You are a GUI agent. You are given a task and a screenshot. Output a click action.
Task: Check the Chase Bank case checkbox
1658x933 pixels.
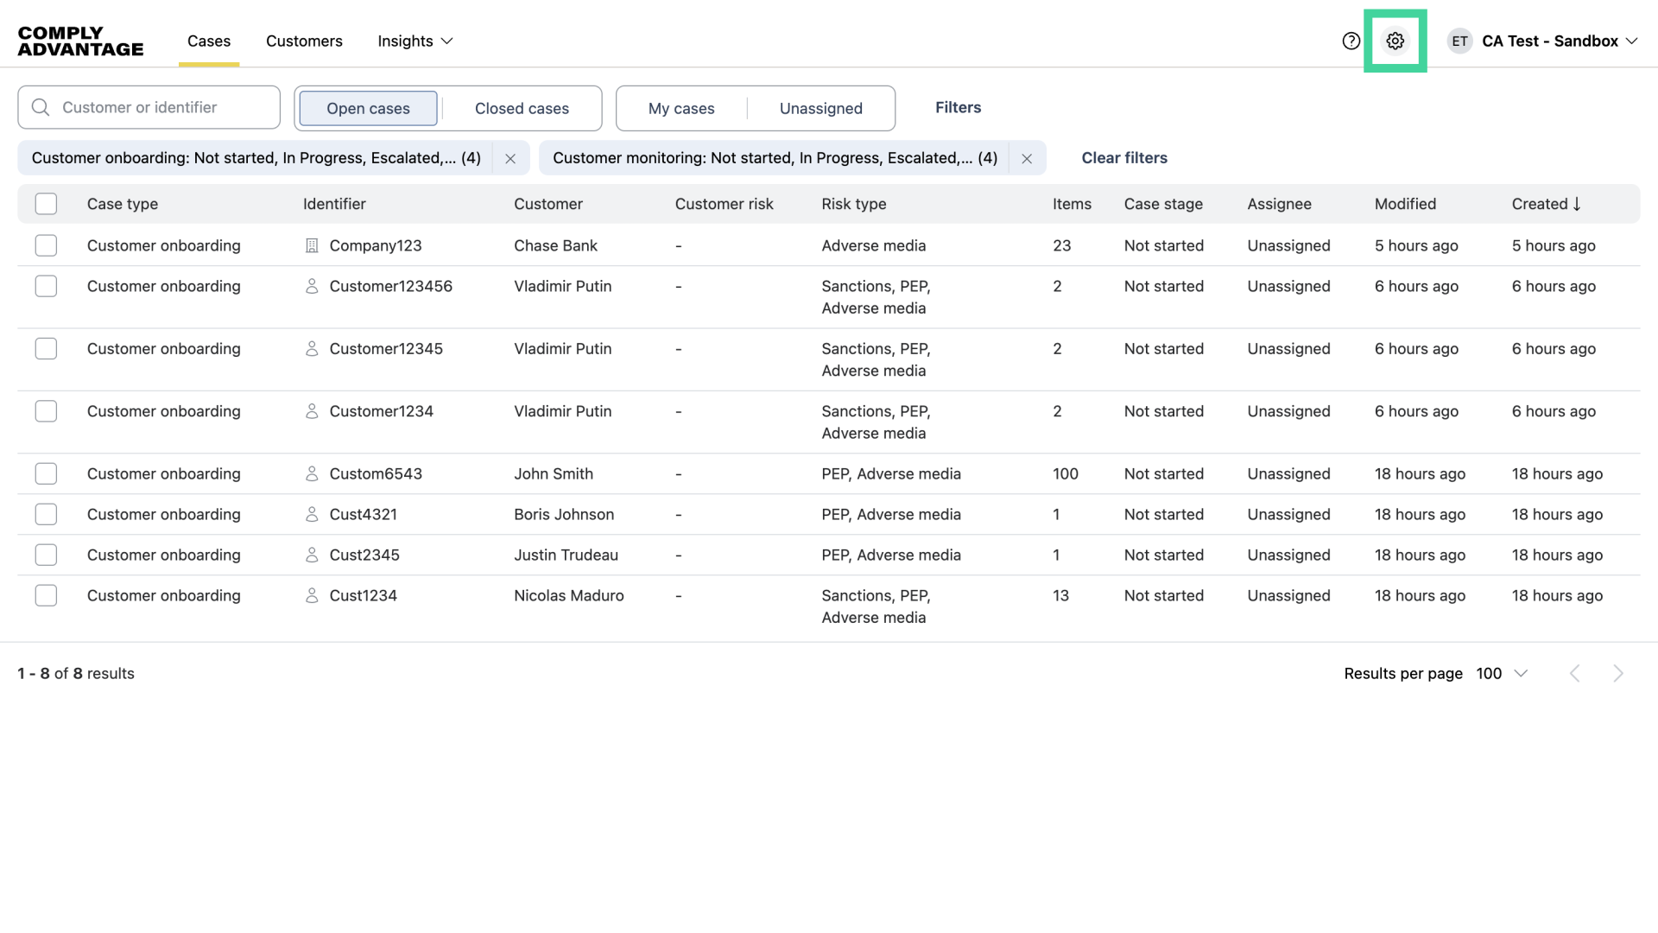point(46,245)
